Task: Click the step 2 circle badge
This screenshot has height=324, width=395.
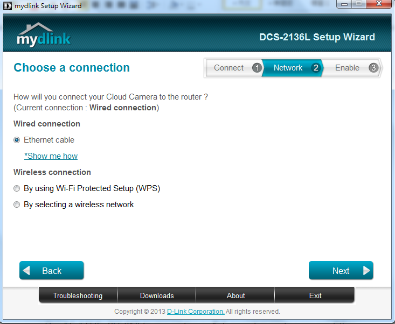Action: 316,68
